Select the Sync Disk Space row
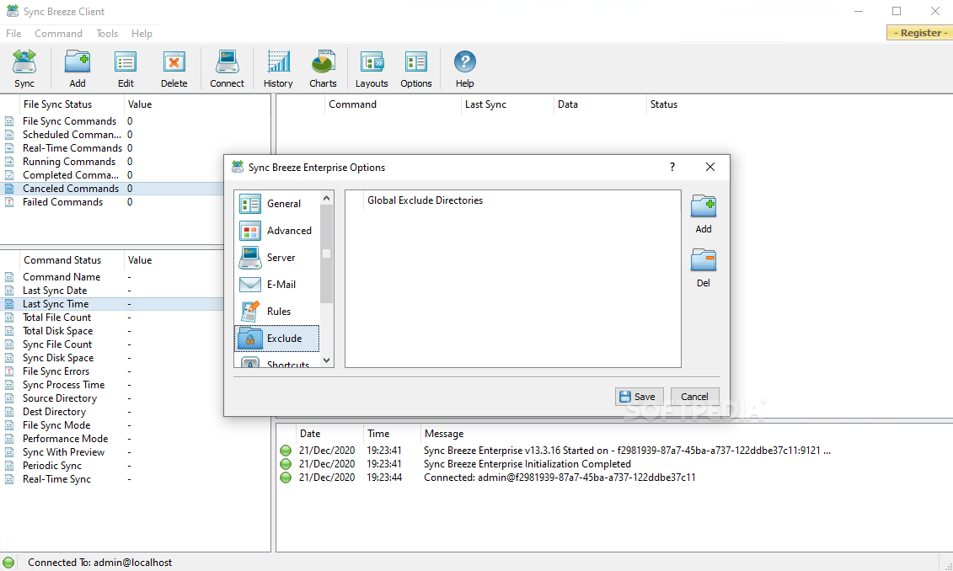The width and height of the screenshot is (953, 571). [113, 358]
